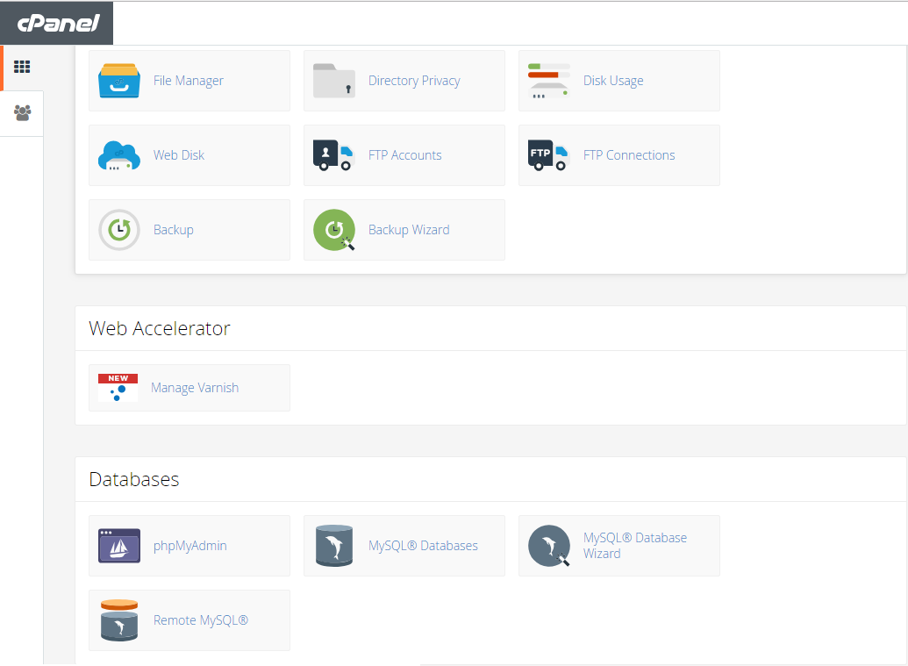This screenshot has height=666, width=908.
Task: Select the FTP Accounts icon
Action: [333, 154]
